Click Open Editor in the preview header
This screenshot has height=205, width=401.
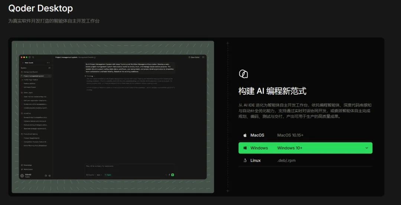194,57
